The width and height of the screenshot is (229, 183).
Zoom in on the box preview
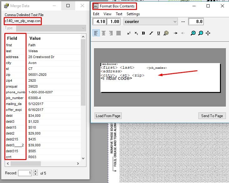193,33
